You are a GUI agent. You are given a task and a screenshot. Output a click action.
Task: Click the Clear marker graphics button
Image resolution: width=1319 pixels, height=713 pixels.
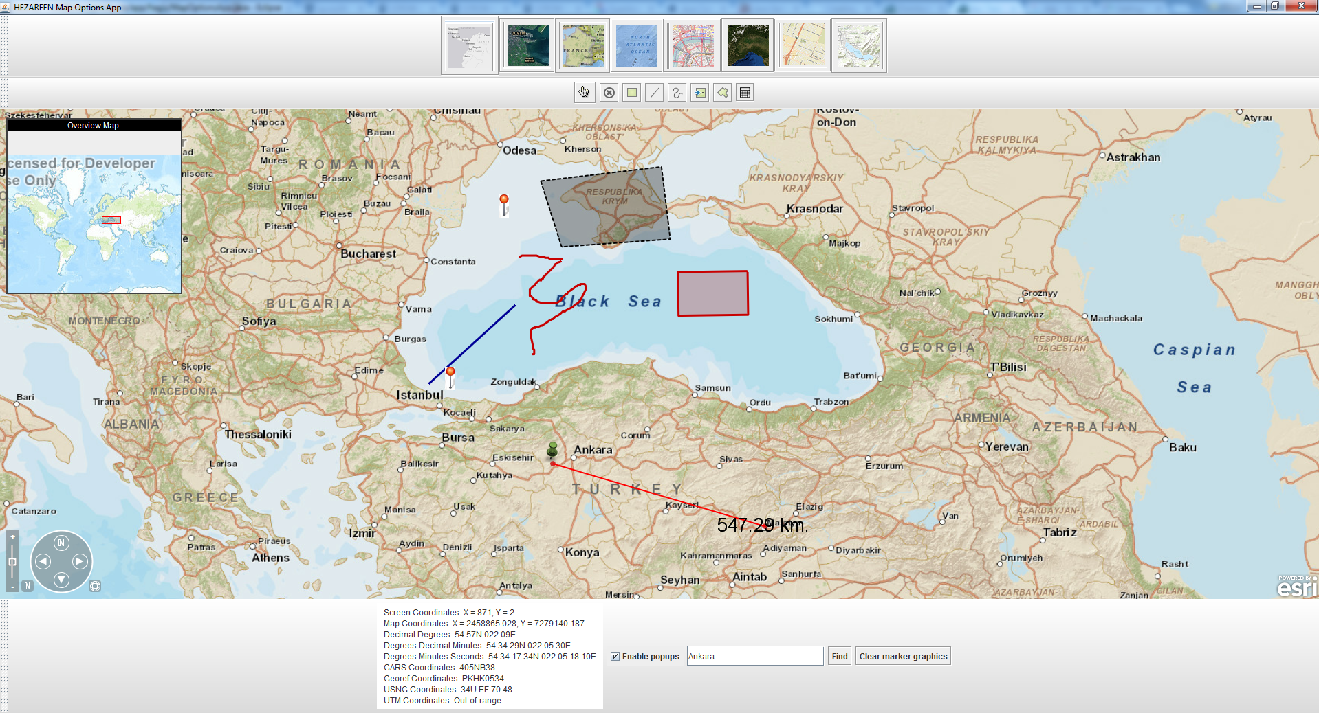point(903,656)
